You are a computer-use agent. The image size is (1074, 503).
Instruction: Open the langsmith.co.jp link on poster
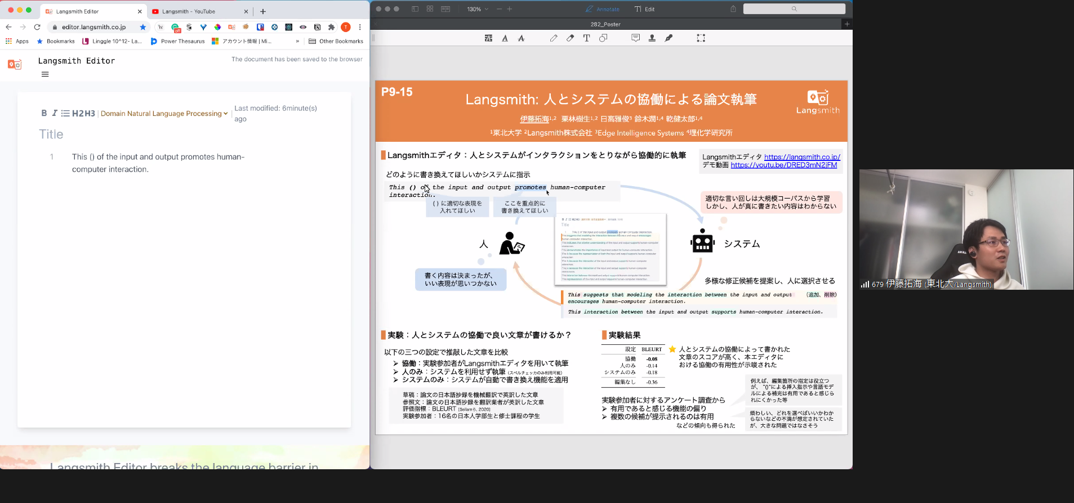pyautogui.click(x=802, y=157)
